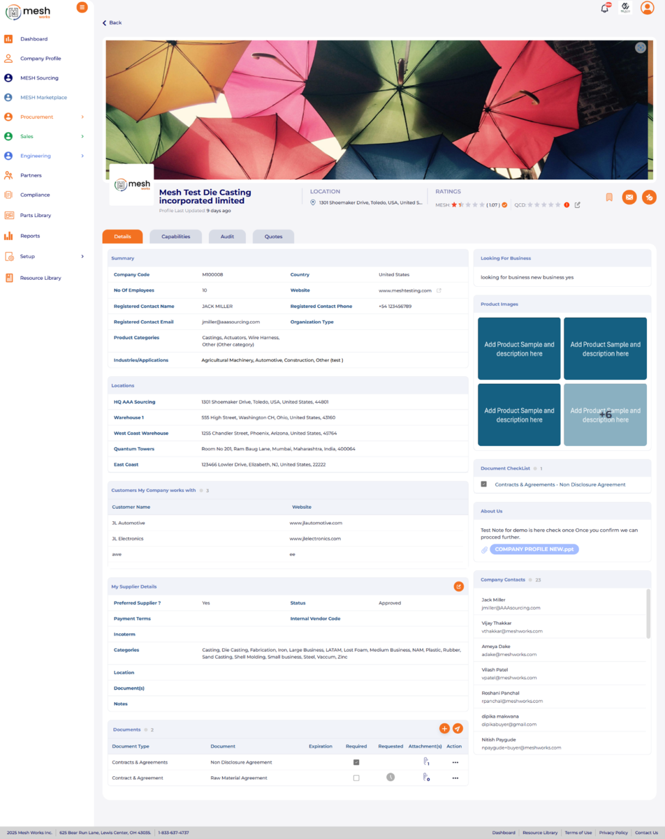Toggle Required checkbox for Non Disclosure Agreement
The image size is (665, 839).
pyautogui.click(x=356, y=762)
